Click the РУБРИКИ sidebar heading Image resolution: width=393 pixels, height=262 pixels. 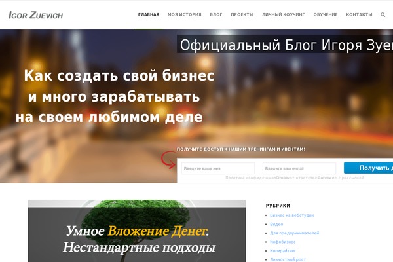coord(278,206)
